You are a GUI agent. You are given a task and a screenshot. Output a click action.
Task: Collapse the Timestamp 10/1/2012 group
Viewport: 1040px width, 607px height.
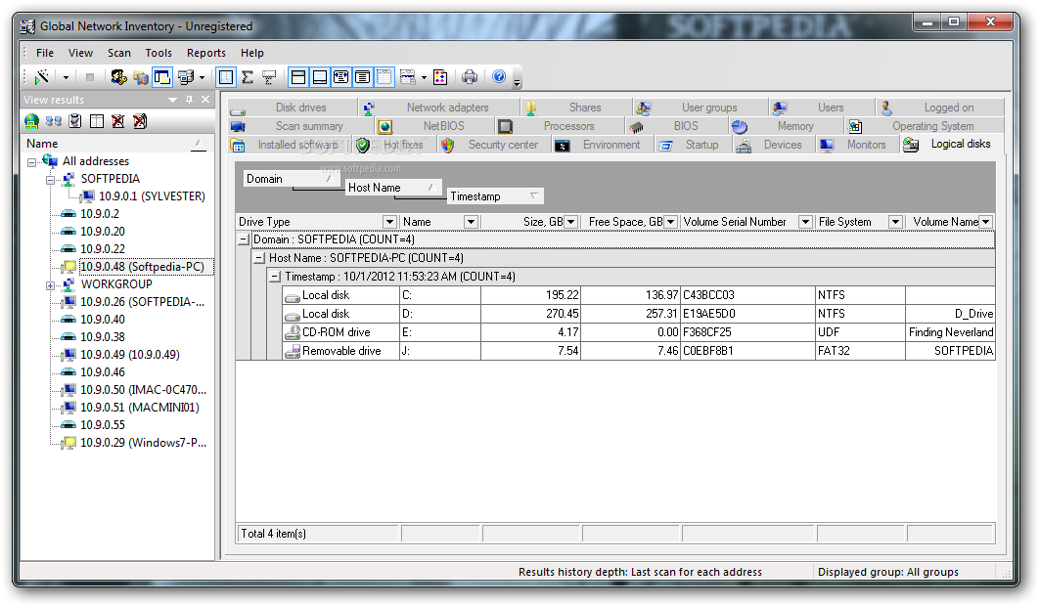coord(275,277)
